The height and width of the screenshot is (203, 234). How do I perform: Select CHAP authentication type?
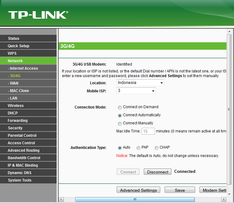(x=157, y=148)
